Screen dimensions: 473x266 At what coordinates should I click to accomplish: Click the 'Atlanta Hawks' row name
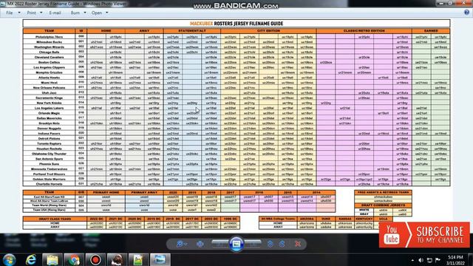tap(50, 78)
